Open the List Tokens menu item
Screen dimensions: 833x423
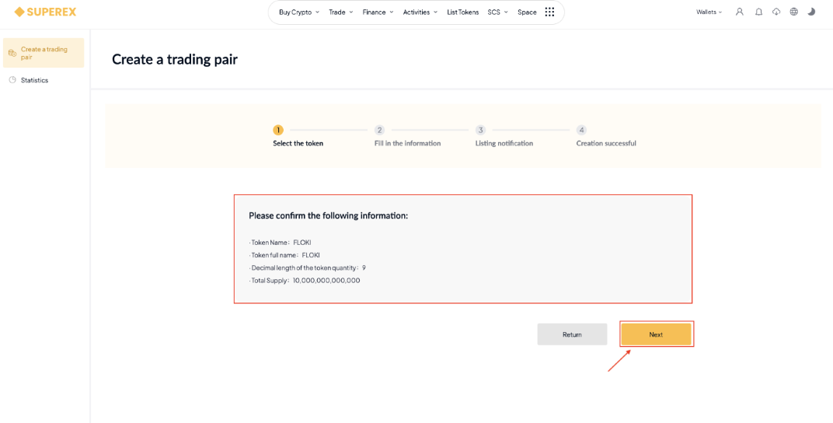tap(462, 12)
